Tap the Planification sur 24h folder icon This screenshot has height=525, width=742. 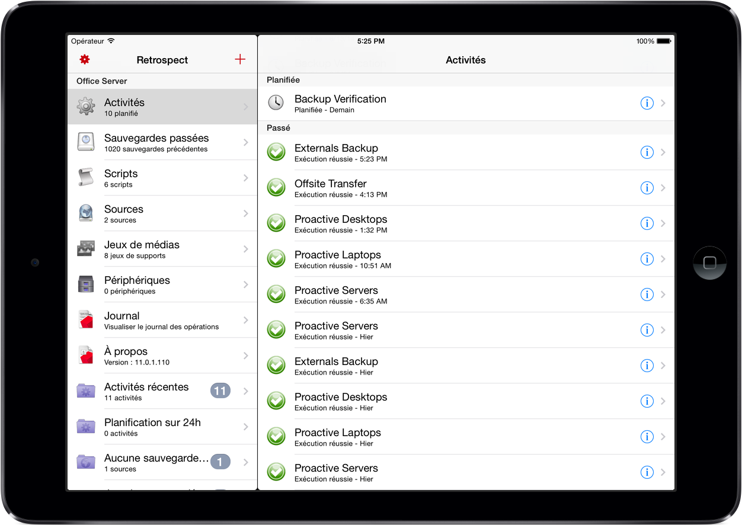[x=86, y=427]
